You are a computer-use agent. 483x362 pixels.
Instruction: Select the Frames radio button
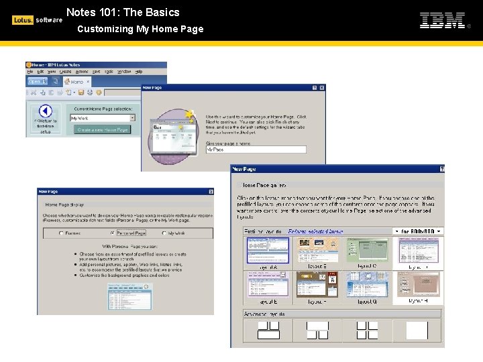(x=61, y=233)
